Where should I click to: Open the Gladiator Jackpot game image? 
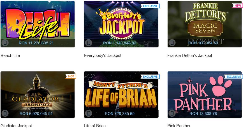click(x=38, y=95)
